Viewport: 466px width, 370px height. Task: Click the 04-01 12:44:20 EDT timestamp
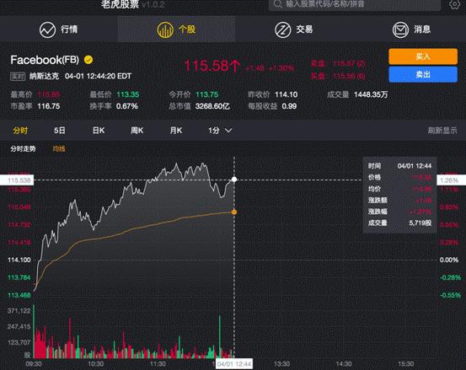click(98, 76)
